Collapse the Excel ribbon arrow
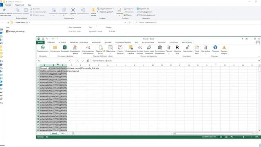Image resolution: width=261 pixels, height=147 pixels. tap(259, 56)
